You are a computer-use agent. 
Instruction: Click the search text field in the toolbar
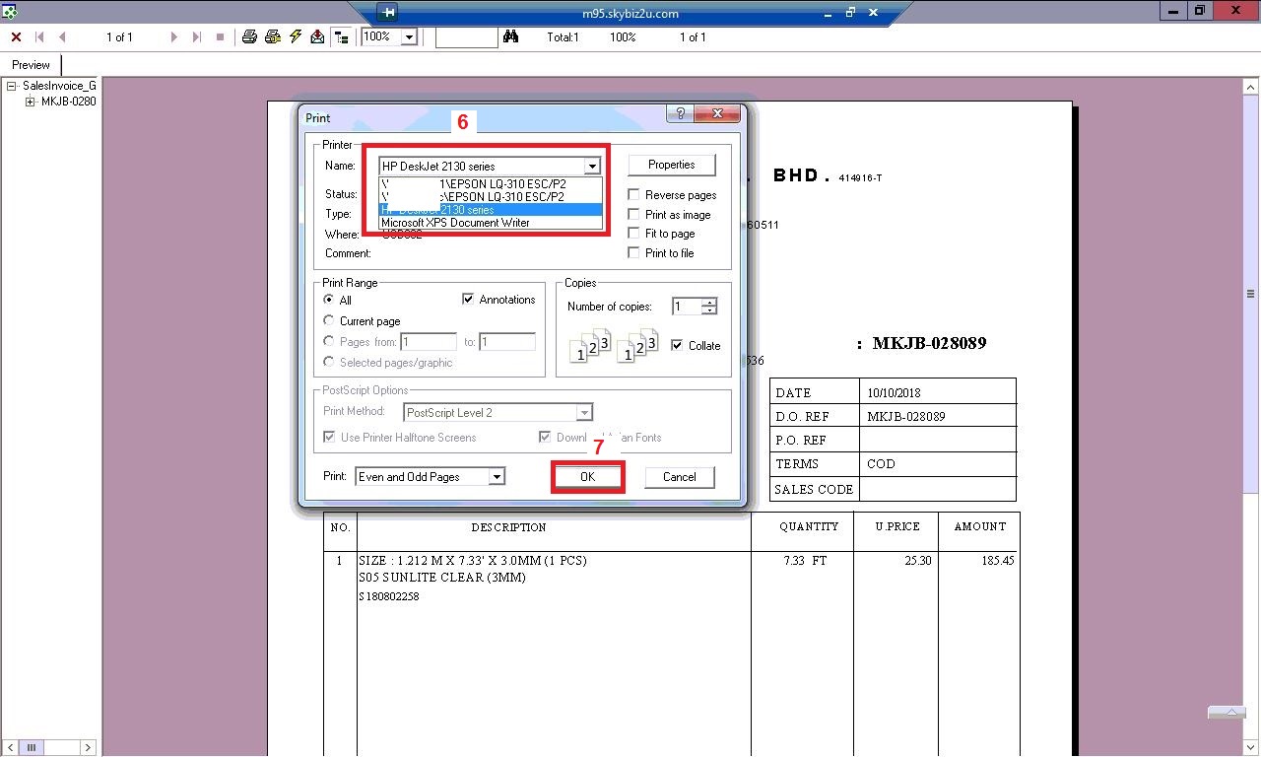pyautogui.click(x=466, y=36)
